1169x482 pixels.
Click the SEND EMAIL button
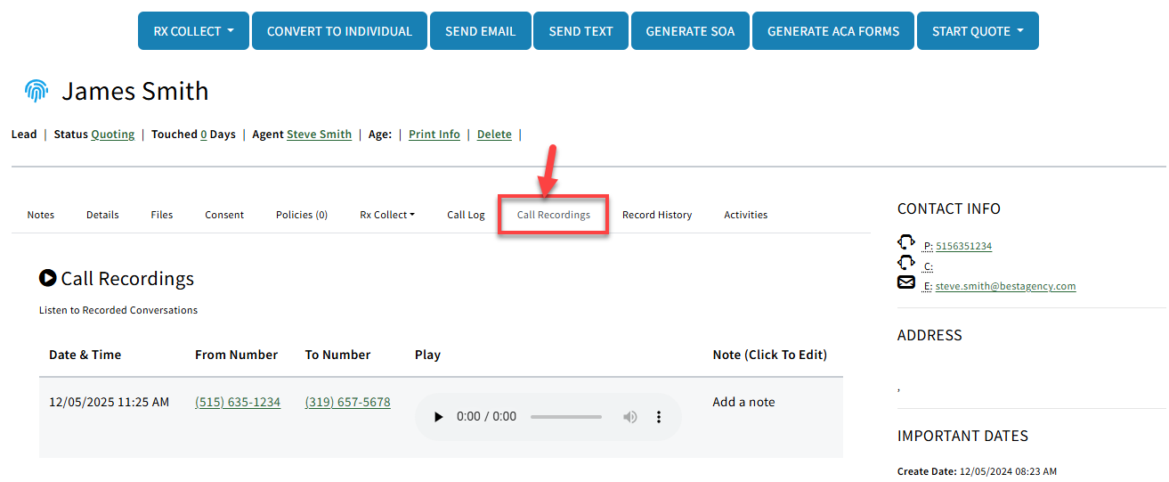[481, 31]
